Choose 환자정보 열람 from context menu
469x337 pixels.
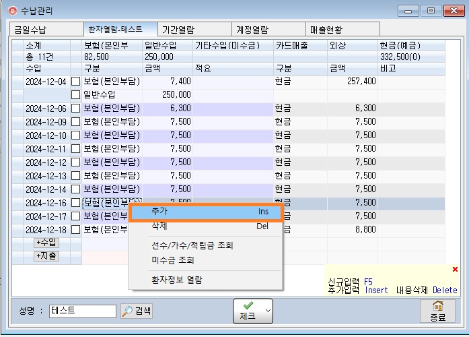[x=206, y=280]
